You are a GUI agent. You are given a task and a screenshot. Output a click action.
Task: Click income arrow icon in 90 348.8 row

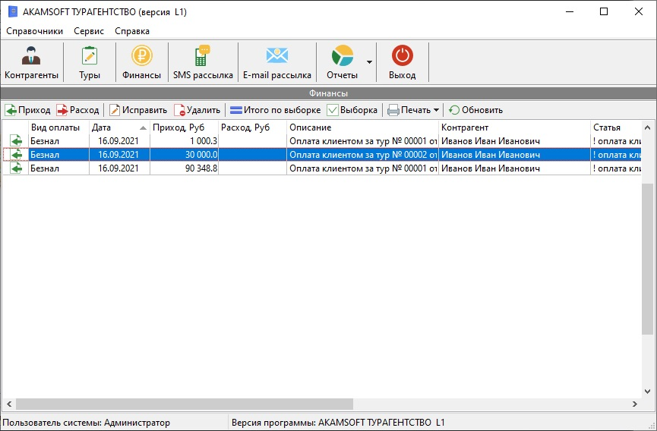click(x=16, y=168)
